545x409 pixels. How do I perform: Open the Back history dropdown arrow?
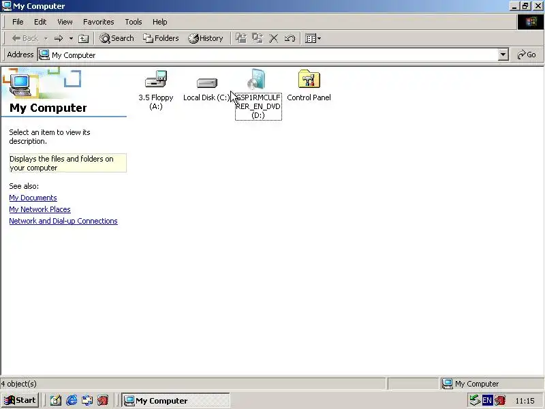coord(46,38)
